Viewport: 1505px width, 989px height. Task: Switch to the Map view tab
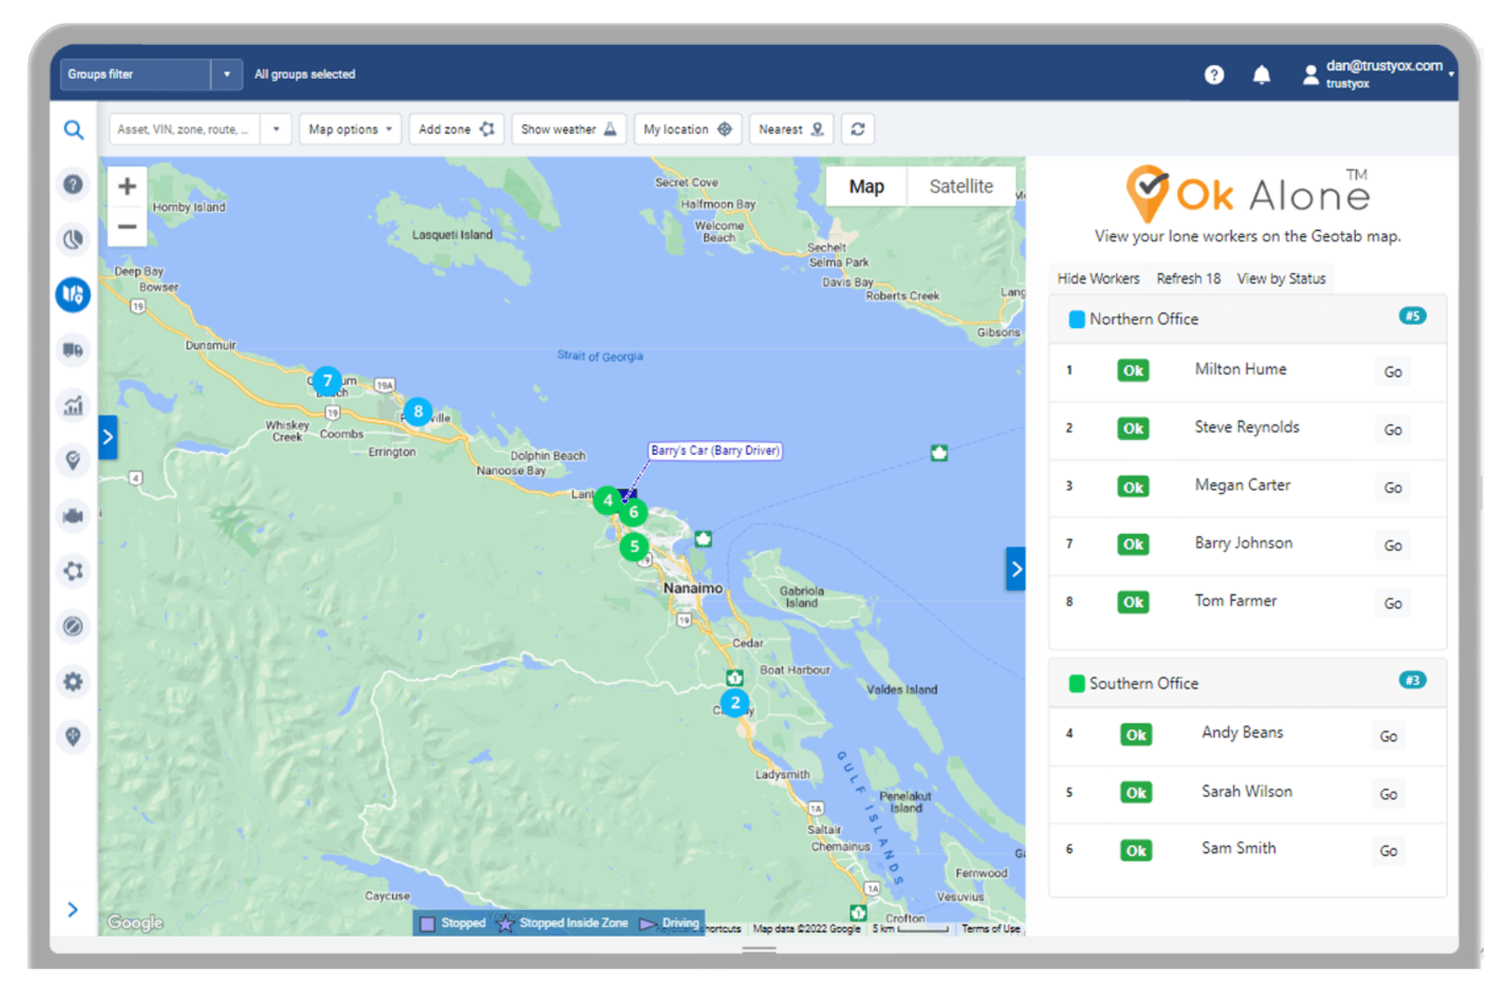click(x=866, y=187)
